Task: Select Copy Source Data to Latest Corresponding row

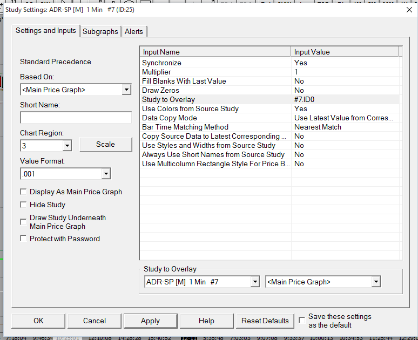Action: pos(269,136)
